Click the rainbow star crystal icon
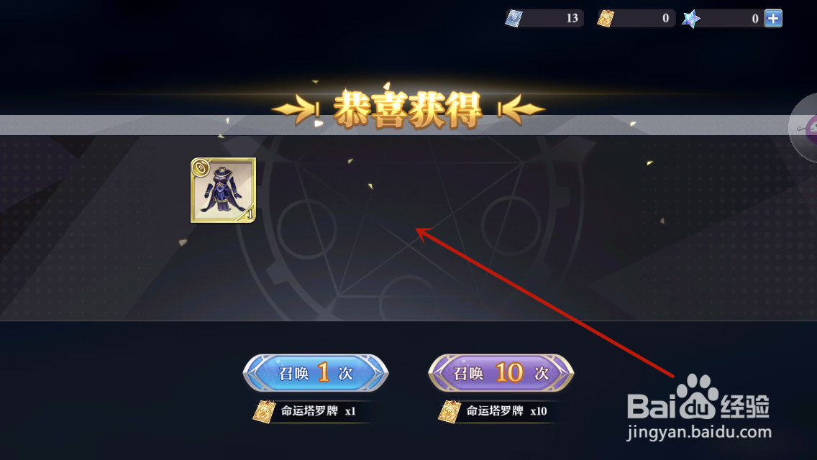The width and height of the screenshot is (817, 460). click(691, 19)
